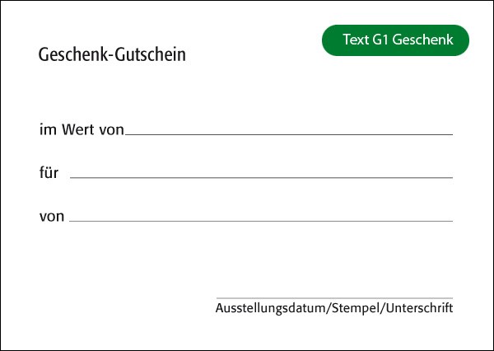
Task: Click the word Geschenk in green badge
Action: tap(423, 40)
